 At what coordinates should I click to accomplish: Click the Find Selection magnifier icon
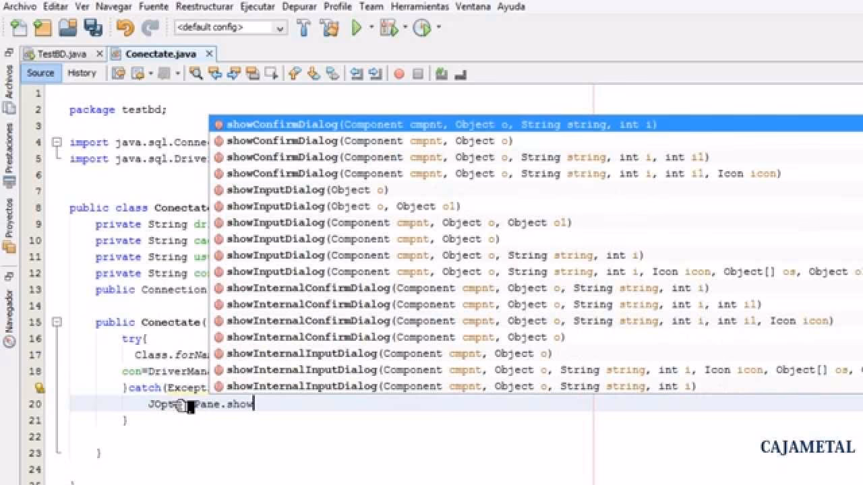(196, 73)
